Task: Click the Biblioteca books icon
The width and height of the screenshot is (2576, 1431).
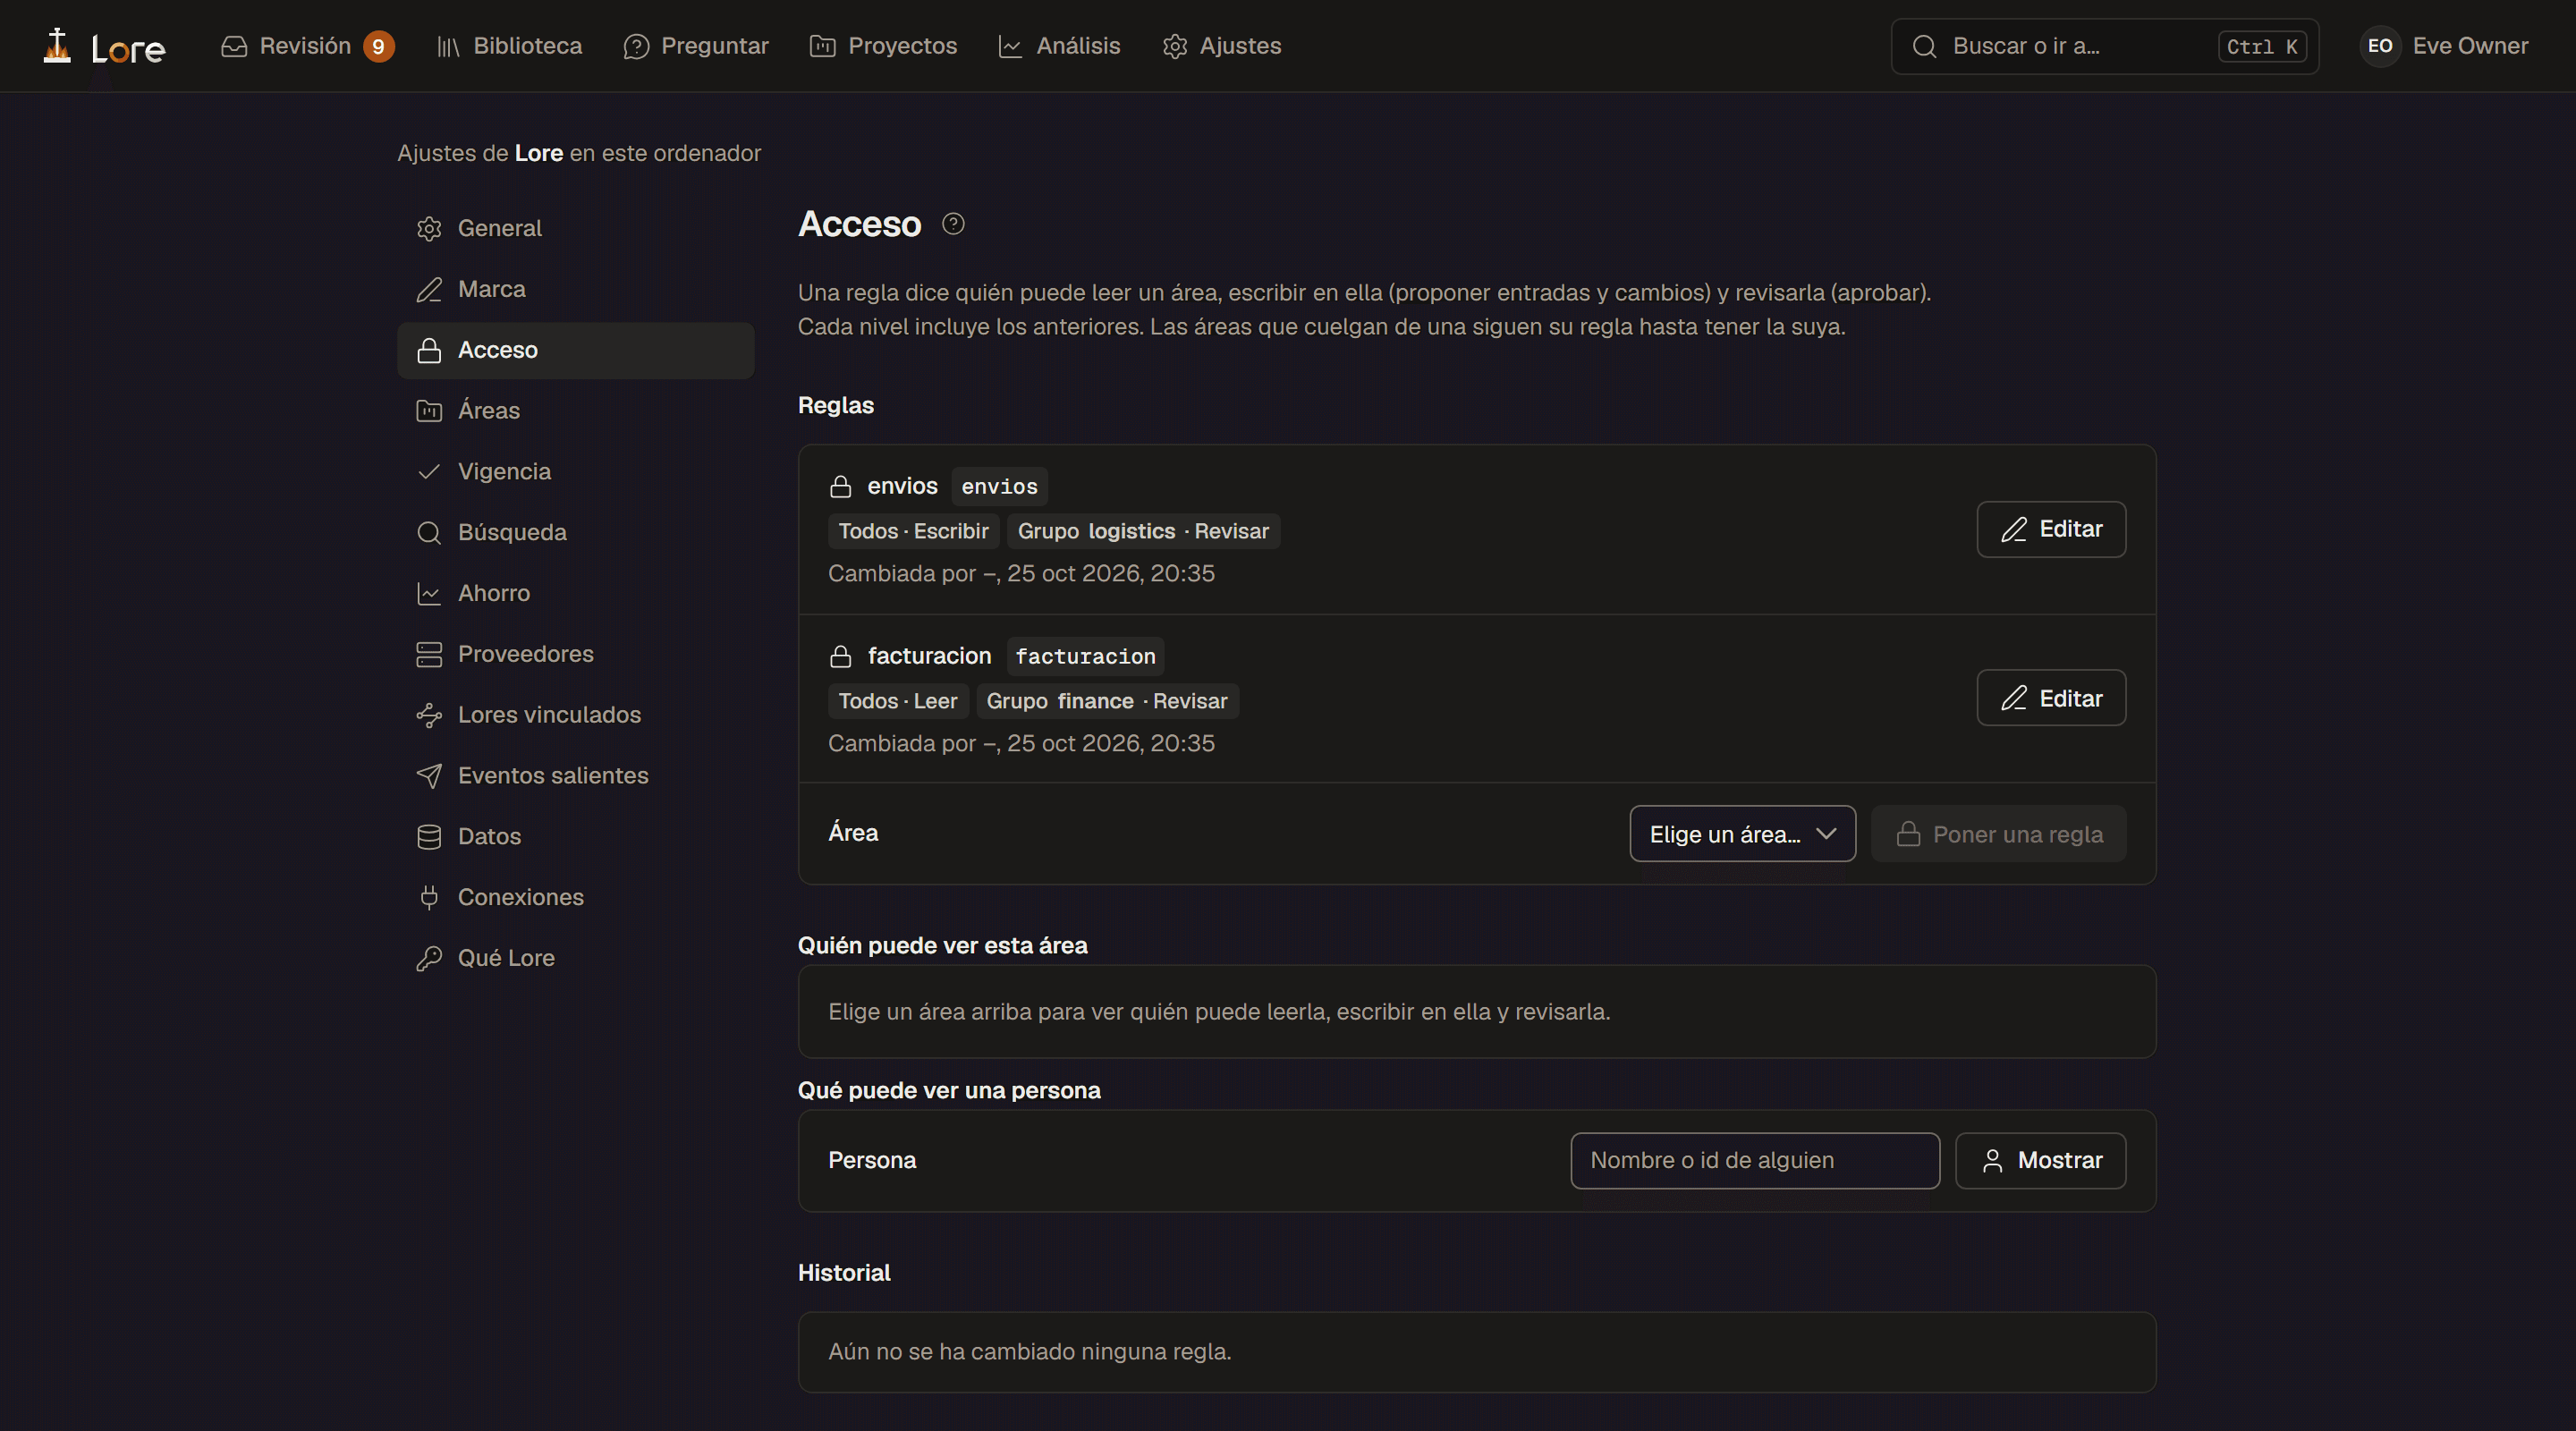Action: (448, 46)
